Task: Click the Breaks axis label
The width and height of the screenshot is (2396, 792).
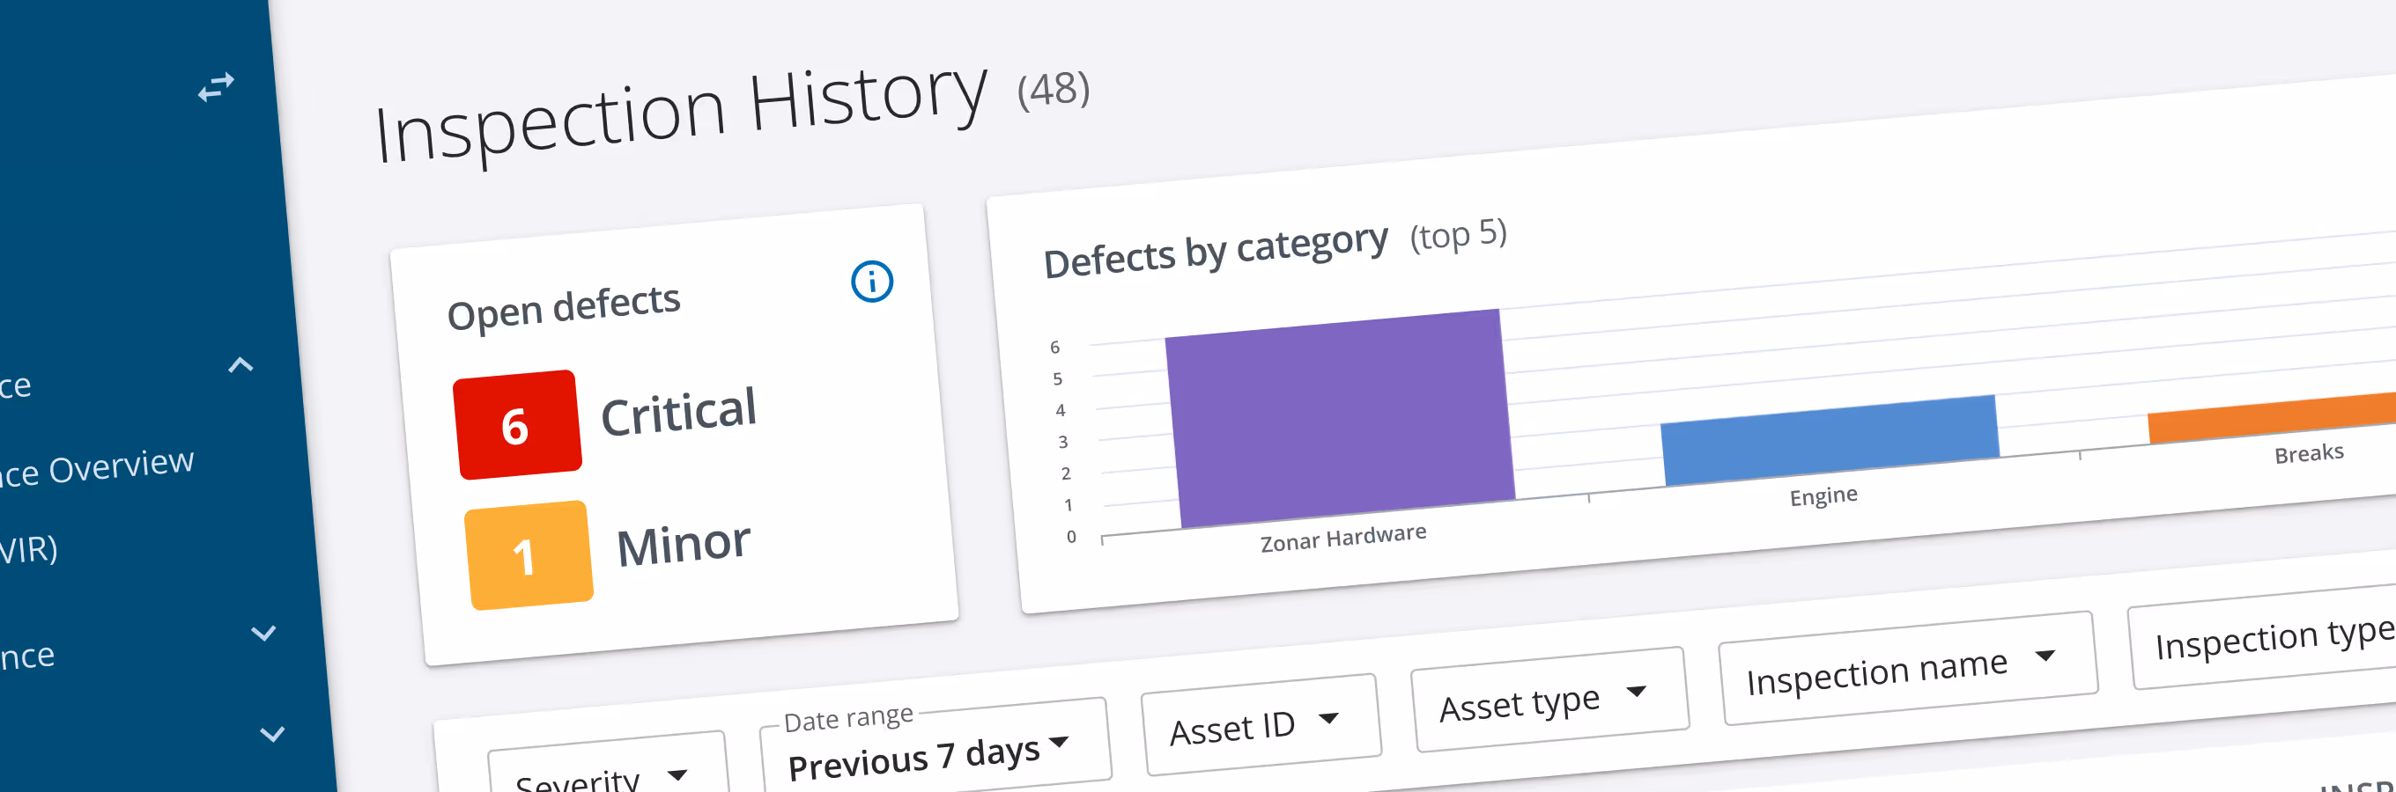Action: [2309, 453]
